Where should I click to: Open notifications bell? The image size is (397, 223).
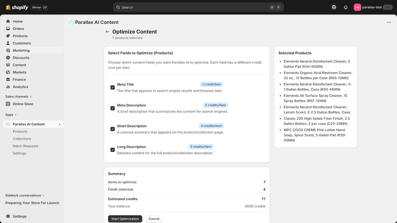coord(345,7)
